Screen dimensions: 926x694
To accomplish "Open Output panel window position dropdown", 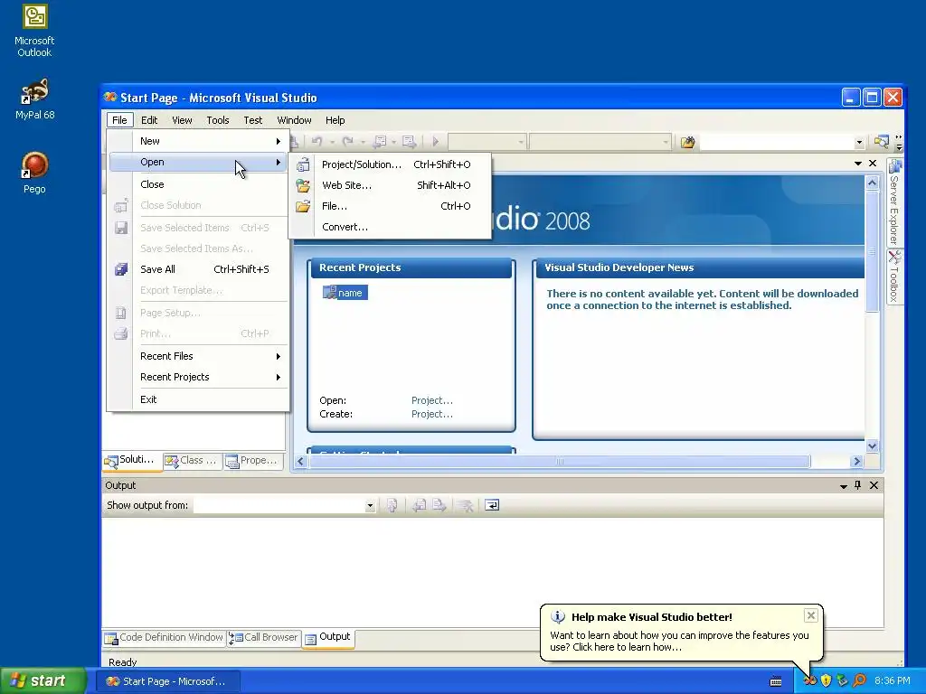I will point(844,485).
